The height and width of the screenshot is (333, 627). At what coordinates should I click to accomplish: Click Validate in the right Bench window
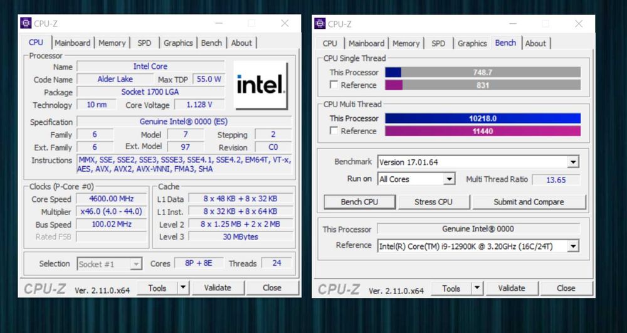pyautogui.click(x=512, y=288)
